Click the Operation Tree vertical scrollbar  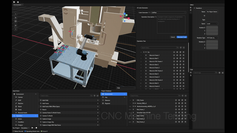(x=188, y=57)
